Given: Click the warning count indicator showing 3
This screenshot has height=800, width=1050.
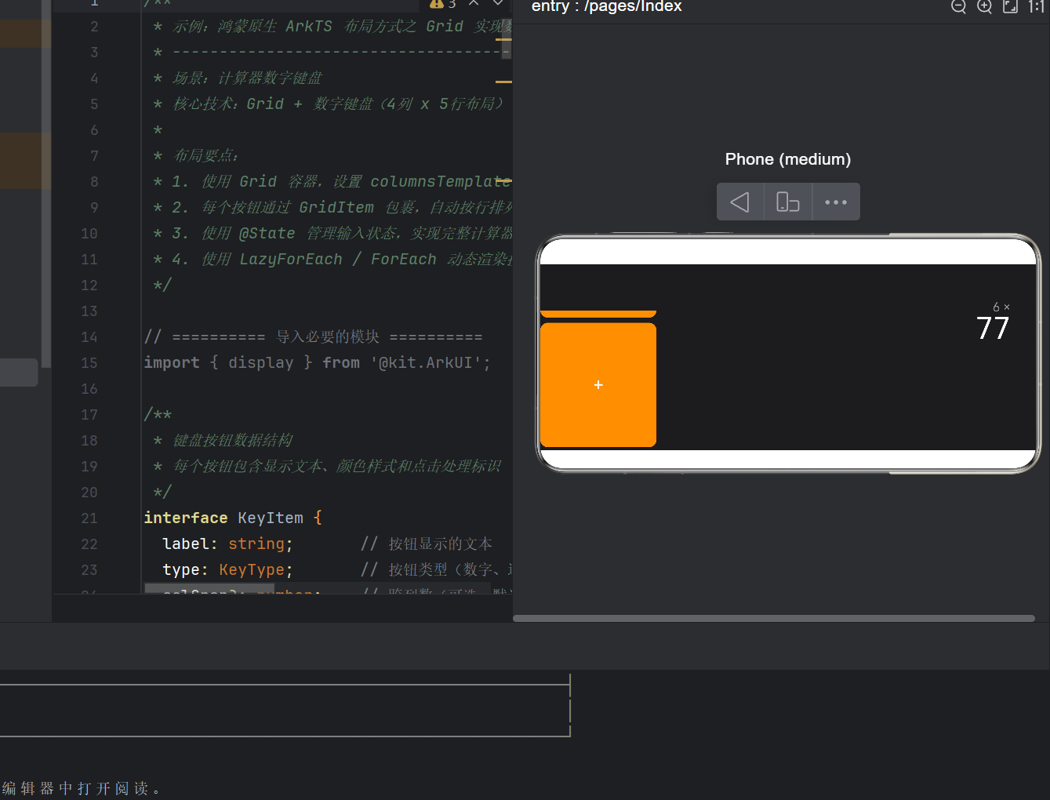Looking at the screenshot, I should pos(442,4).
